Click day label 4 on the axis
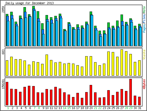Image resolution: width=147 pixels, height=111 pixels. tap(21, 108)
